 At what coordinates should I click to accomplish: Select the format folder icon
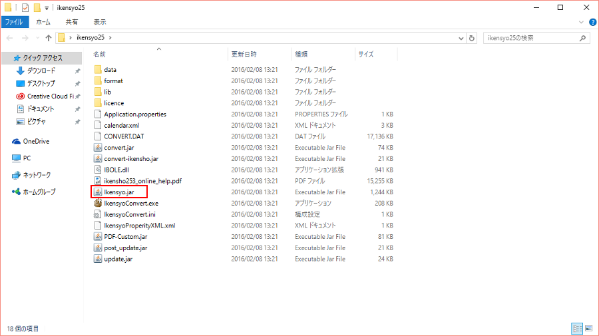pyautogui.click(x=98, y=81)
